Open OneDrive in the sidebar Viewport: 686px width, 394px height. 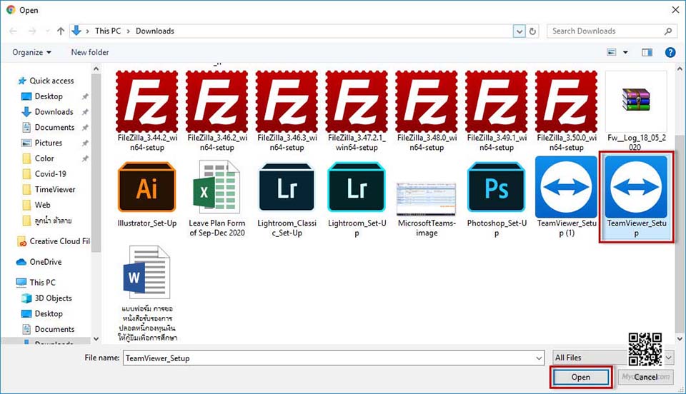click(x=39, y=262)
